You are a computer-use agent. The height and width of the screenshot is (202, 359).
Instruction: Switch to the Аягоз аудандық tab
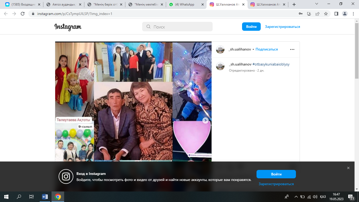pos(64,4)
